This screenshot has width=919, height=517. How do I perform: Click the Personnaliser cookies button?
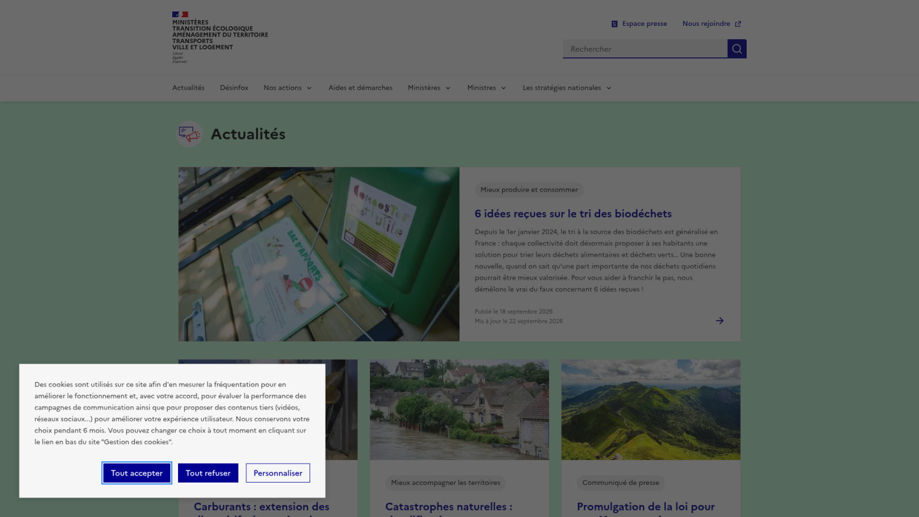click(278, 473)
